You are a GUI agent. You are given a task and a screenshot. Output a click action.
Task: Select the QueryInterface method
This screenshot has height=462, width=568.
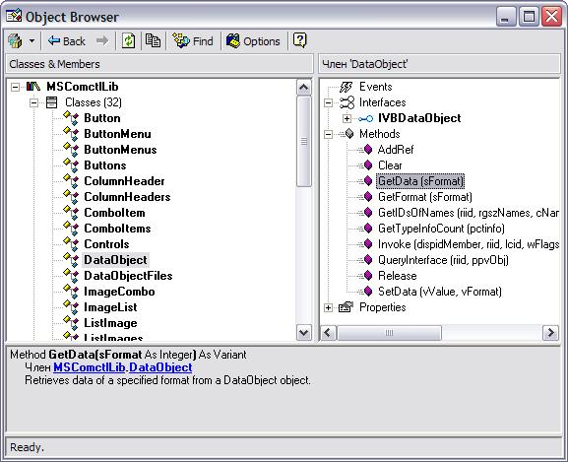pos(443,260)
